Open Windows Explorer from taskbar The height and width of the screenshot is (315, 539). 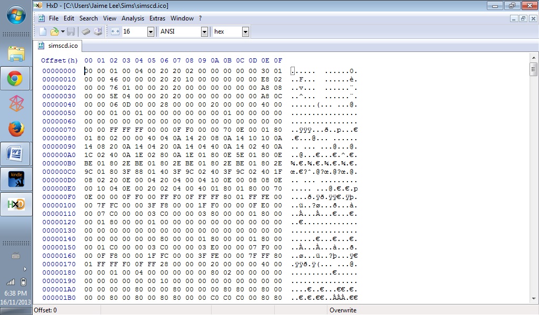pyautogui.click(x=16, y=54)
